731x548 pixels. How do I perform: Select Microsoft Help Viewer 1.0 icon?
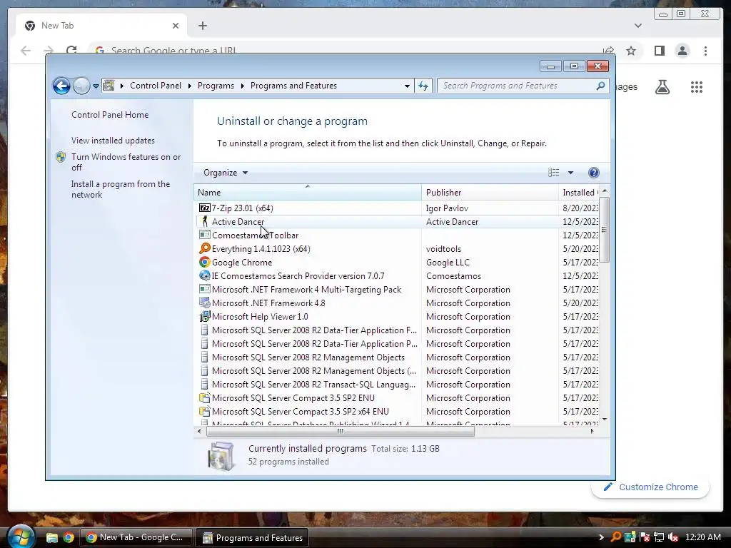click(204, 316)
